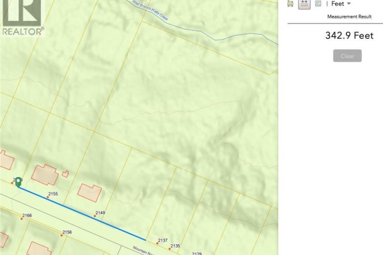Click the 342.9 Feet result value
Screen dimensions: 383x255
point(349,36)
